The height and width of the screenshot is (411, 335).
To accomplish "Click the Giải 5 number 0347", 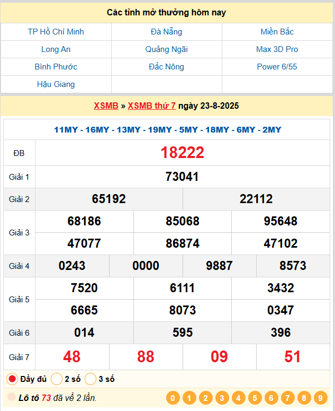I will [x=280, y=310].
